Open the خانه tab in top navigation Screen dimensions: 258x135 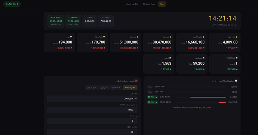pyautogui.click(x=162, y=4)
